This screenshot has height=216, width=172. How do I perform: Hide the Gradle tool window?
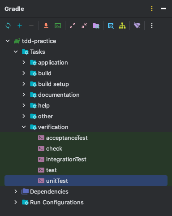(x=163, y=9)
